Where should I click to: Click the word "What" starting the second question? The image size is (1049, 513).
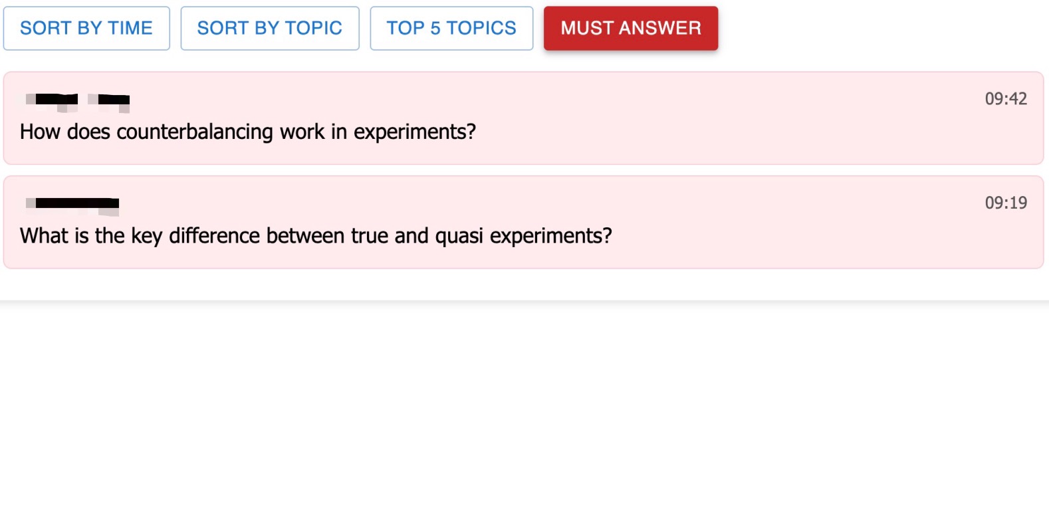pos(44,236)
